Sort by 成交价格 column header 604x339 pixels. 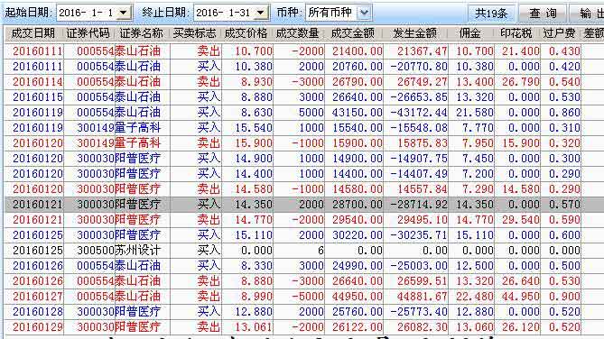click(246, 33)
